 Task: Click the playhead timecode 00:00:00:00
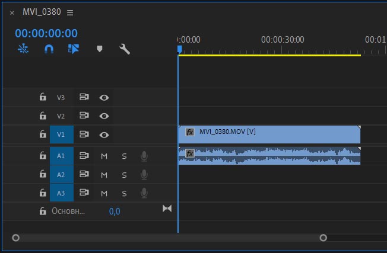[x=46, y=33]
